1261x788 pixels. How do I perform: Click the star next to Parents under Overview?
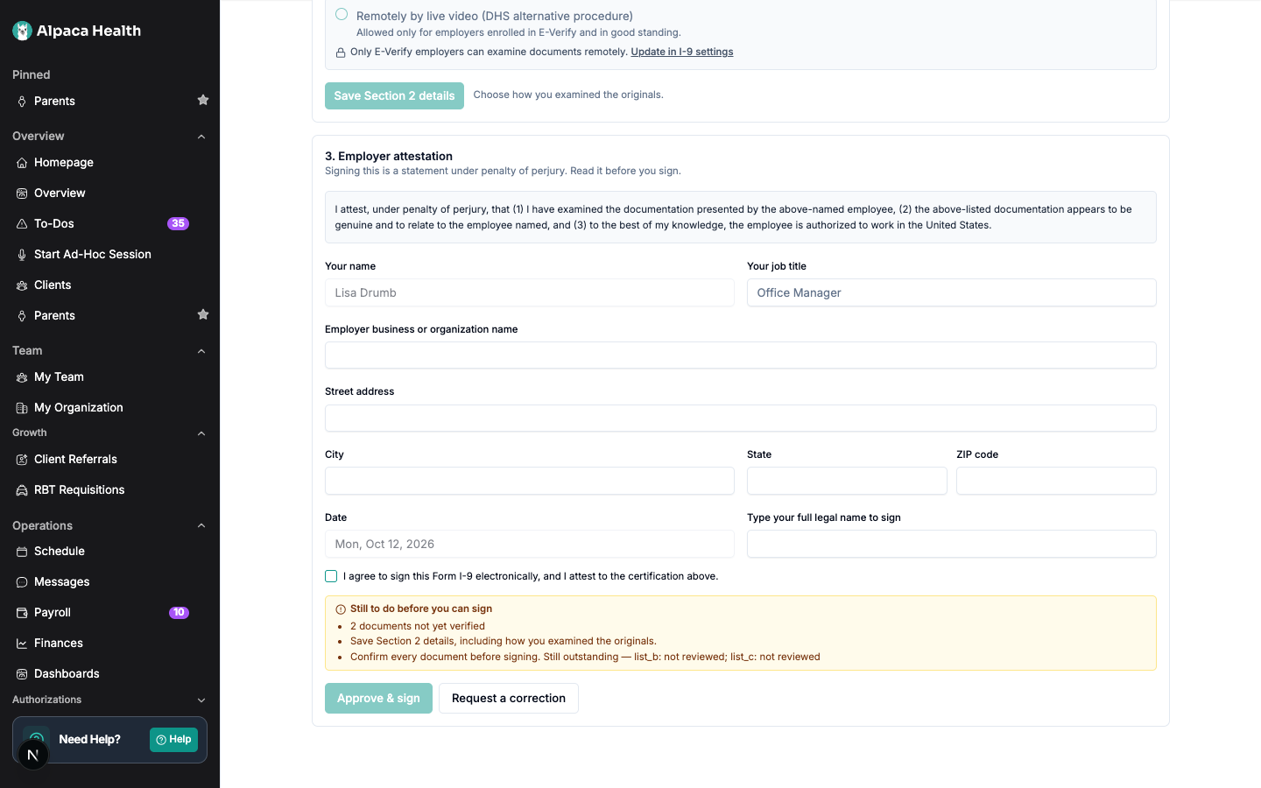(x=203, y=314)
